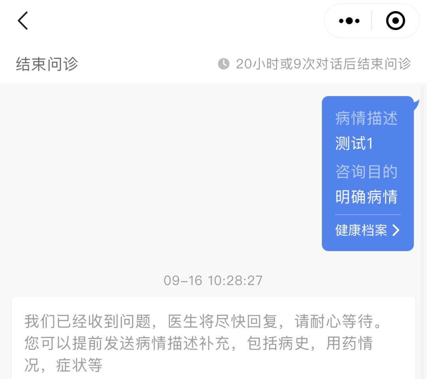Open the 健康档案 health record link

(361, 230)
